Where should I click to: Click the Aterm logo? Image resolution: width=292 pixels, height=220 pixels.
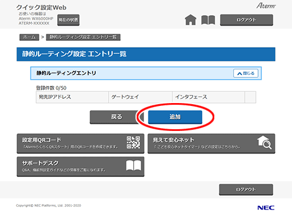[266, 6]
